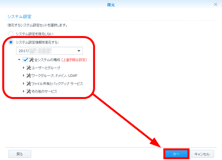The height and width of the screenshot is (160, 222).
Task: Click the 全システムの構成 wrench icon
Action: (x=31, y=60)
